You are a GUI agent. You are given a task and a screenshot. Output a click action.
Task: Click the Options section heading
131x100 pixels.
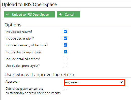[x=13, y=25]
